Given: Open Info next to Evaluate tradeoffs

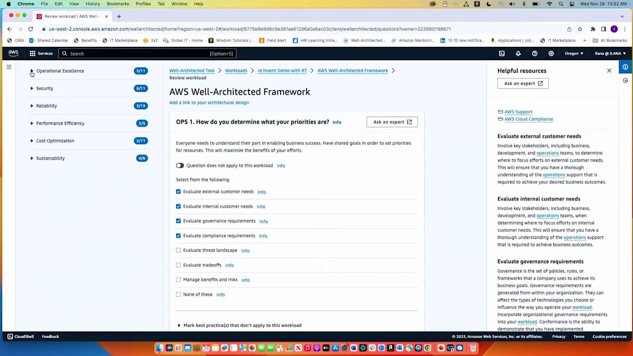Looking at the screenshot, I should pyautogui.click(x=229, y=265).
